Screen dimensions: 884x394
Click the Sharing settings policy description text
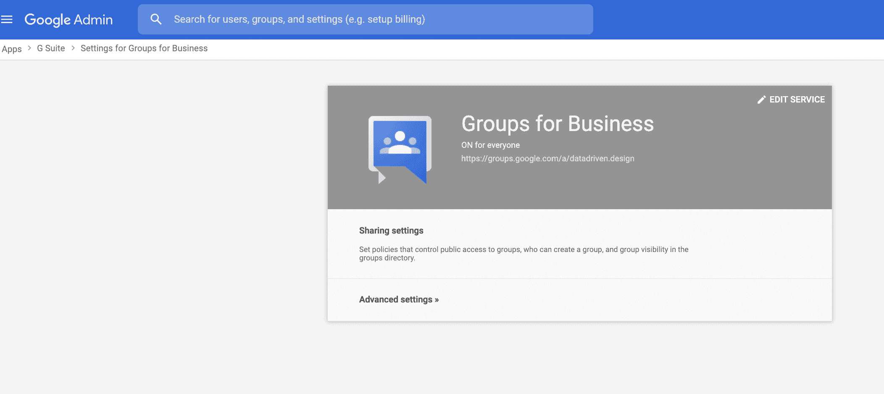[x=524, y=253]
